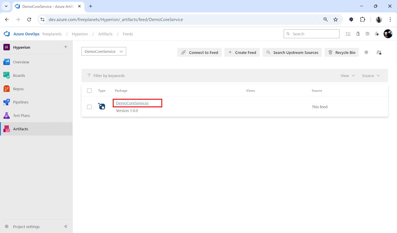
Task: Open the Help question mark icon
Action: pos(367,34)
